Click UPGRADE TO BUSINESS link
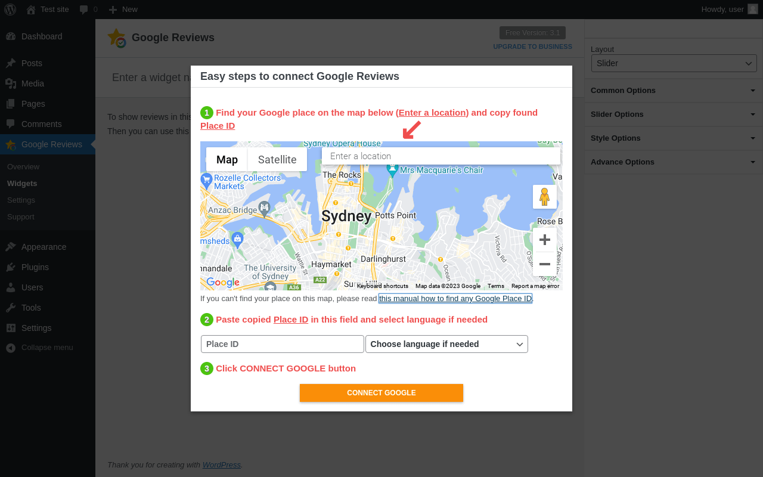This screenshot has height=477, width=763. (532, 47)
